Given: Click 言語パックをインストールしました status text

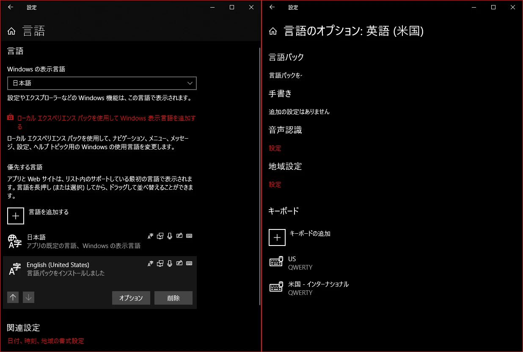Looking at the screenshot, I should (66, 273).
